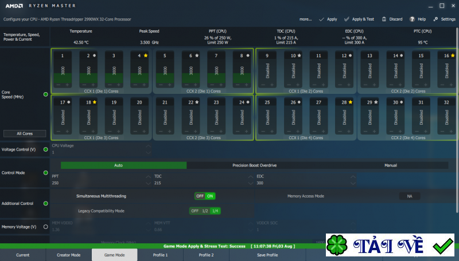Image resolution: width=459 pixels, height=261 pixels.
Task: Click the silver star on core 6
Action: click(197, 56)
